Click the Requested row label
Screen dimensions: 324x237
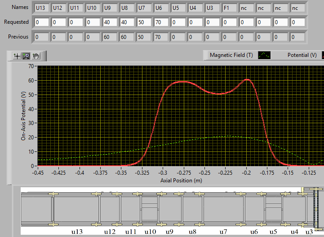(16, 22)
